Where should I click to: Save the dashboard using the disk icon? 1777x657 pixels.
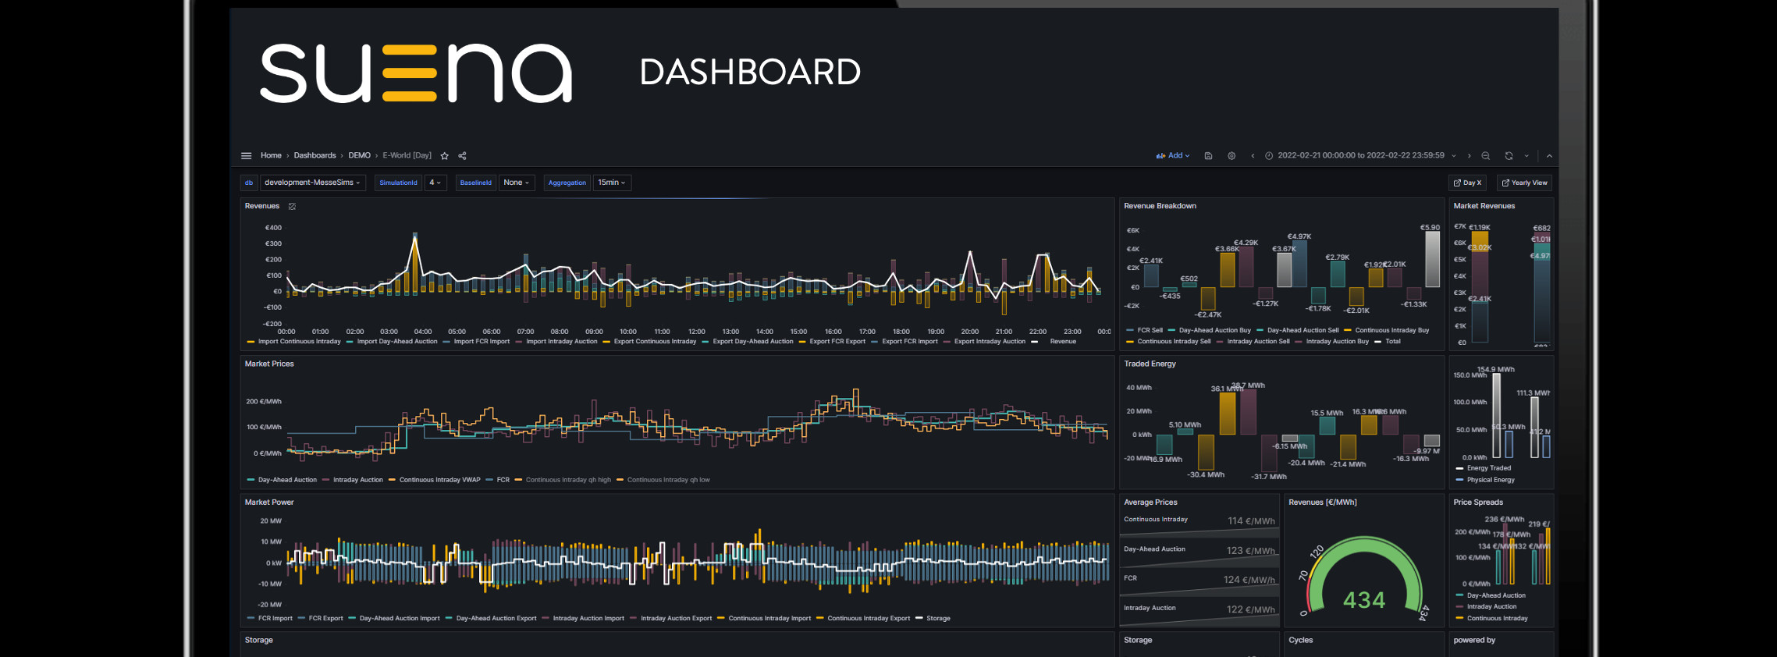pos(1208,156)
